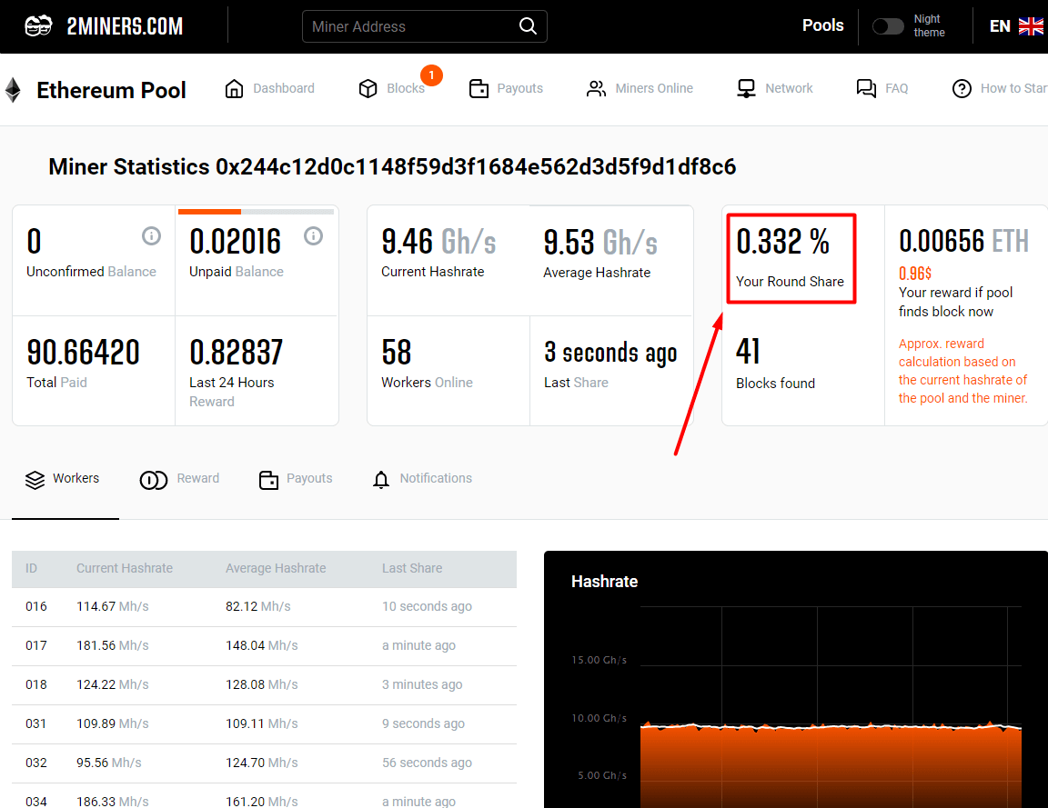This screenshot has width=1048, height=808.
Task: Click the Payouts wallet icon in navigation
Action: (479, 88)
